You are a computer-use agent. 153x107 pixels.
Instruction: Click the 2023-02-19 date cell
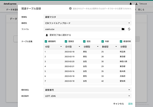[x=69, y=57]
